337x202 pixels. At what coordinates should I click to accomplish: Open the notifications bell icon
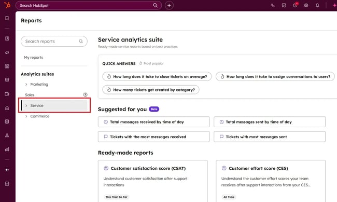(x=317, y=5)
